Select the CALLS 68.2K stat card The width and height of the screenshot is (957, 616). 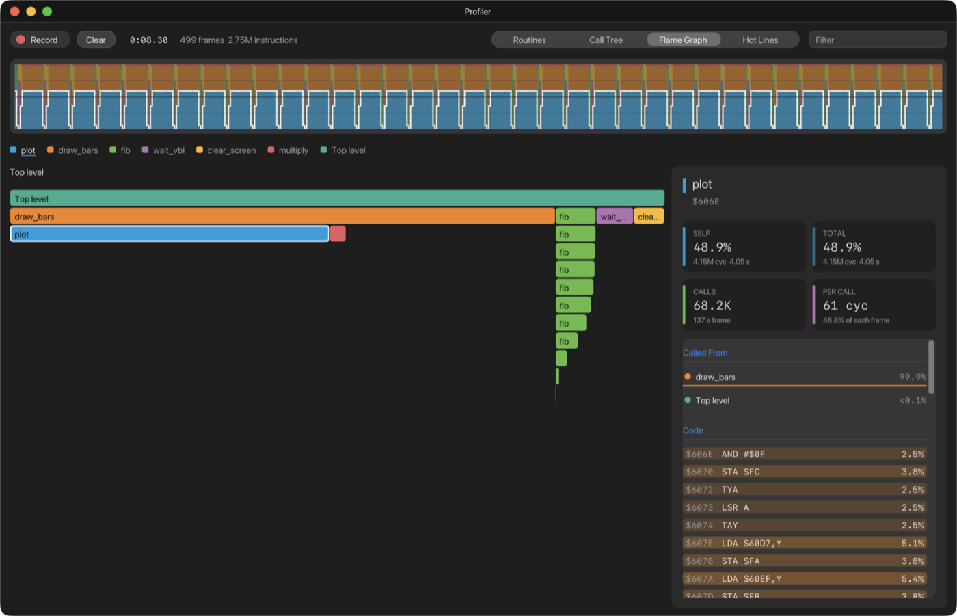pos(744,305)
